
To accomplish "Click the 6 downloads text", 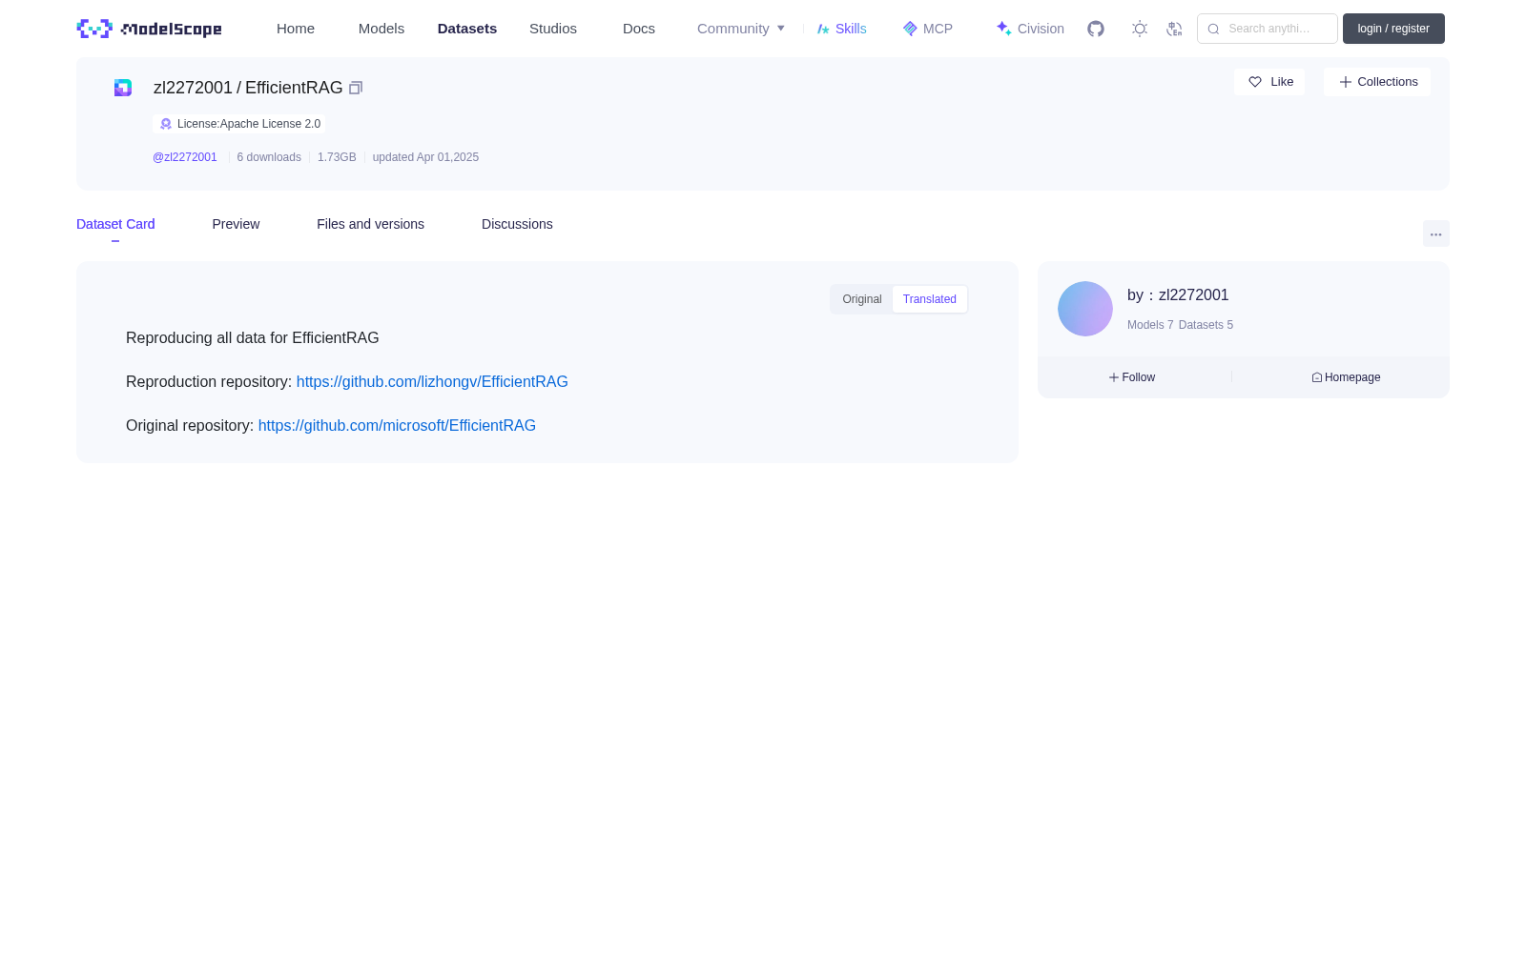I will [x=269, y=157].
